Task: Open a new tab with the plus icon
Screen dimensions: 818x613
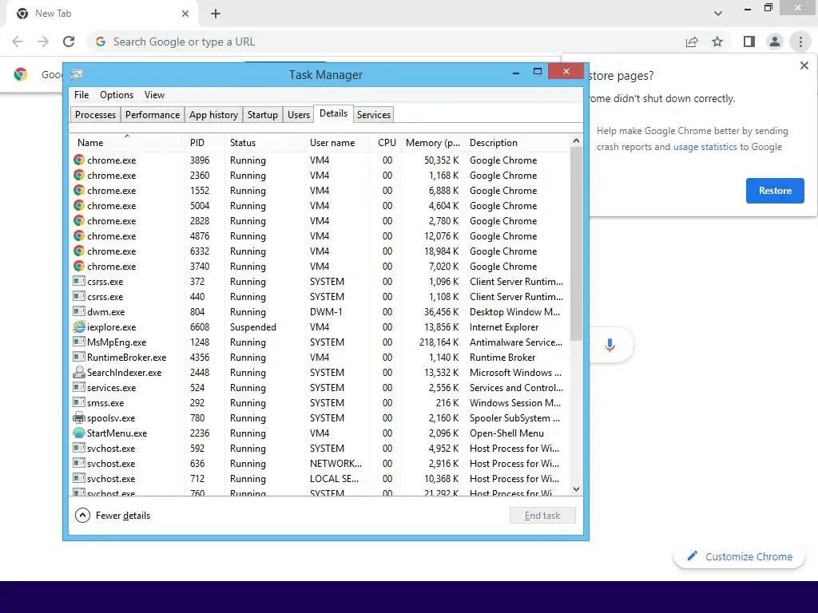Action: [216, 14]
